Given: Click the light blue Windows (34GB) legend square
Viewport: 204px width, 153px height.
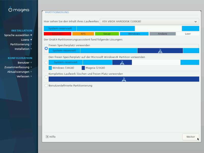Looking at the screenshot, I should [50, 68].
